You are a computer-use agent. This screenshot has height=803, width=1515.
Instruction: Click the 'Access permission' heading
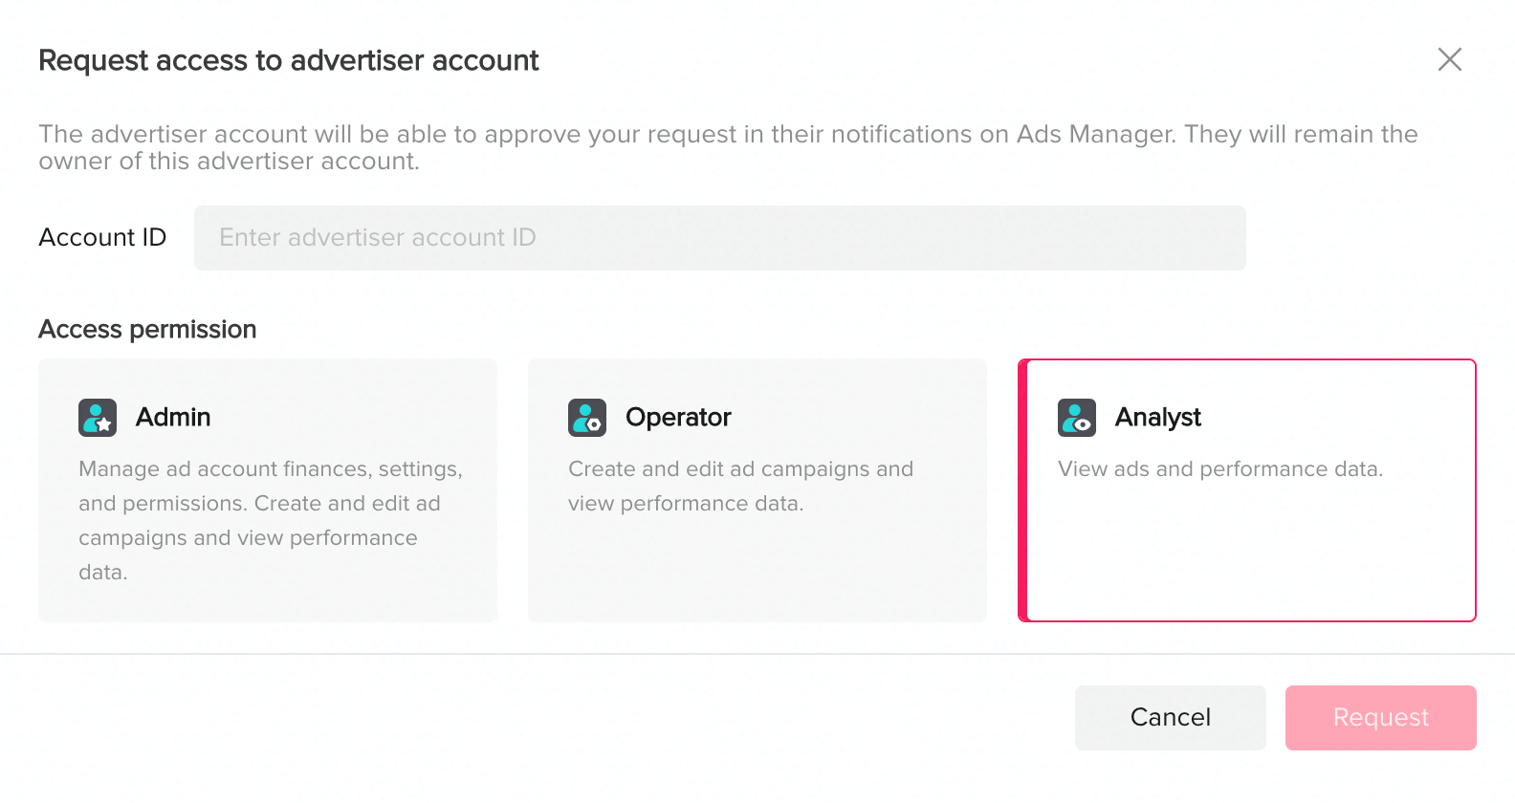point(147,330)
